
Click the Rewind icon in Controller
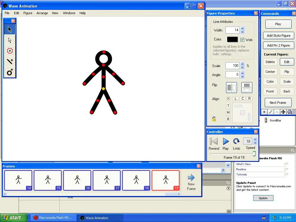coord(214,141)
